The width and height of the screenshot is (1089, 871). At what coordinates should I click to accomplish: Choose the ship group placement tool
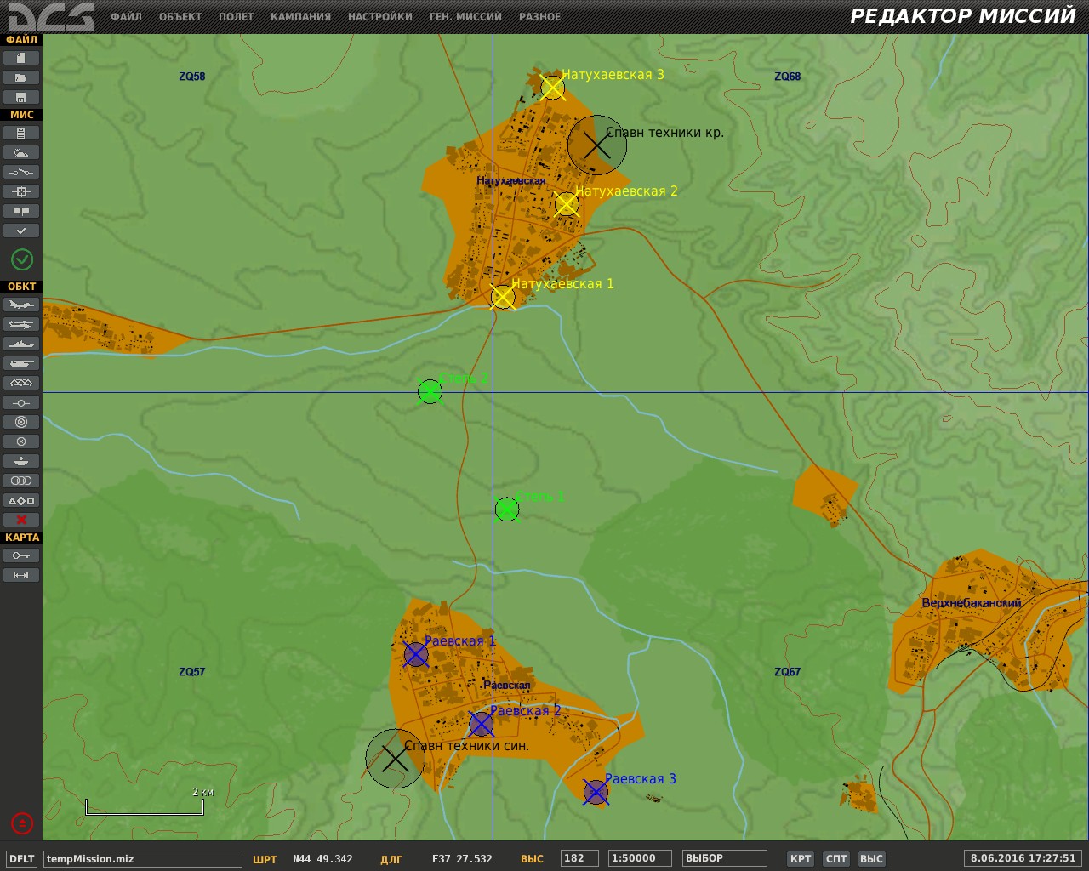[x=21, y=344]
